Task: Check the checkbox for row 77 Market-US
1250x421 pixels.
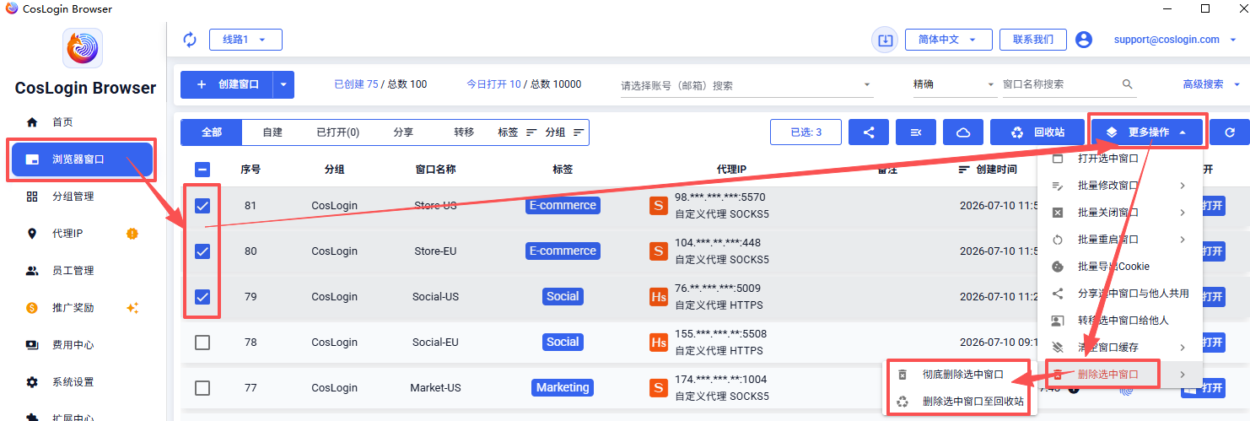Action: [202, 388]
